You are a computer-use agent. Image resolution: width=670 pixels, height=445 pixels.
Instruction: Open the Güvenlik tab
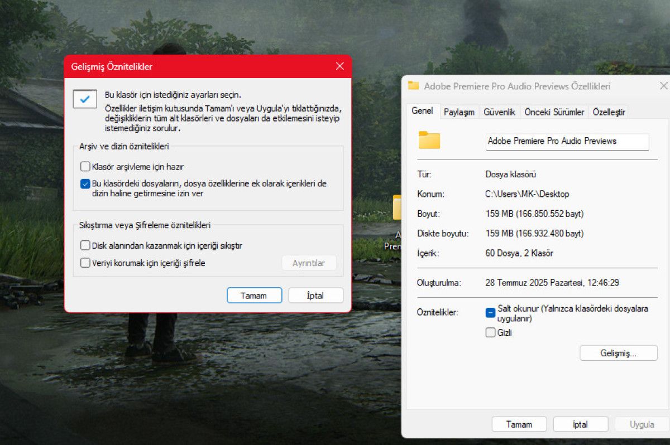coord(499,112)
